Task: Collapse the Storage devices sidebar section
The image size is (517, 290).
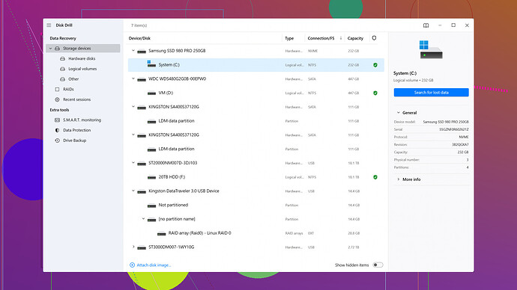Action: 50,49
